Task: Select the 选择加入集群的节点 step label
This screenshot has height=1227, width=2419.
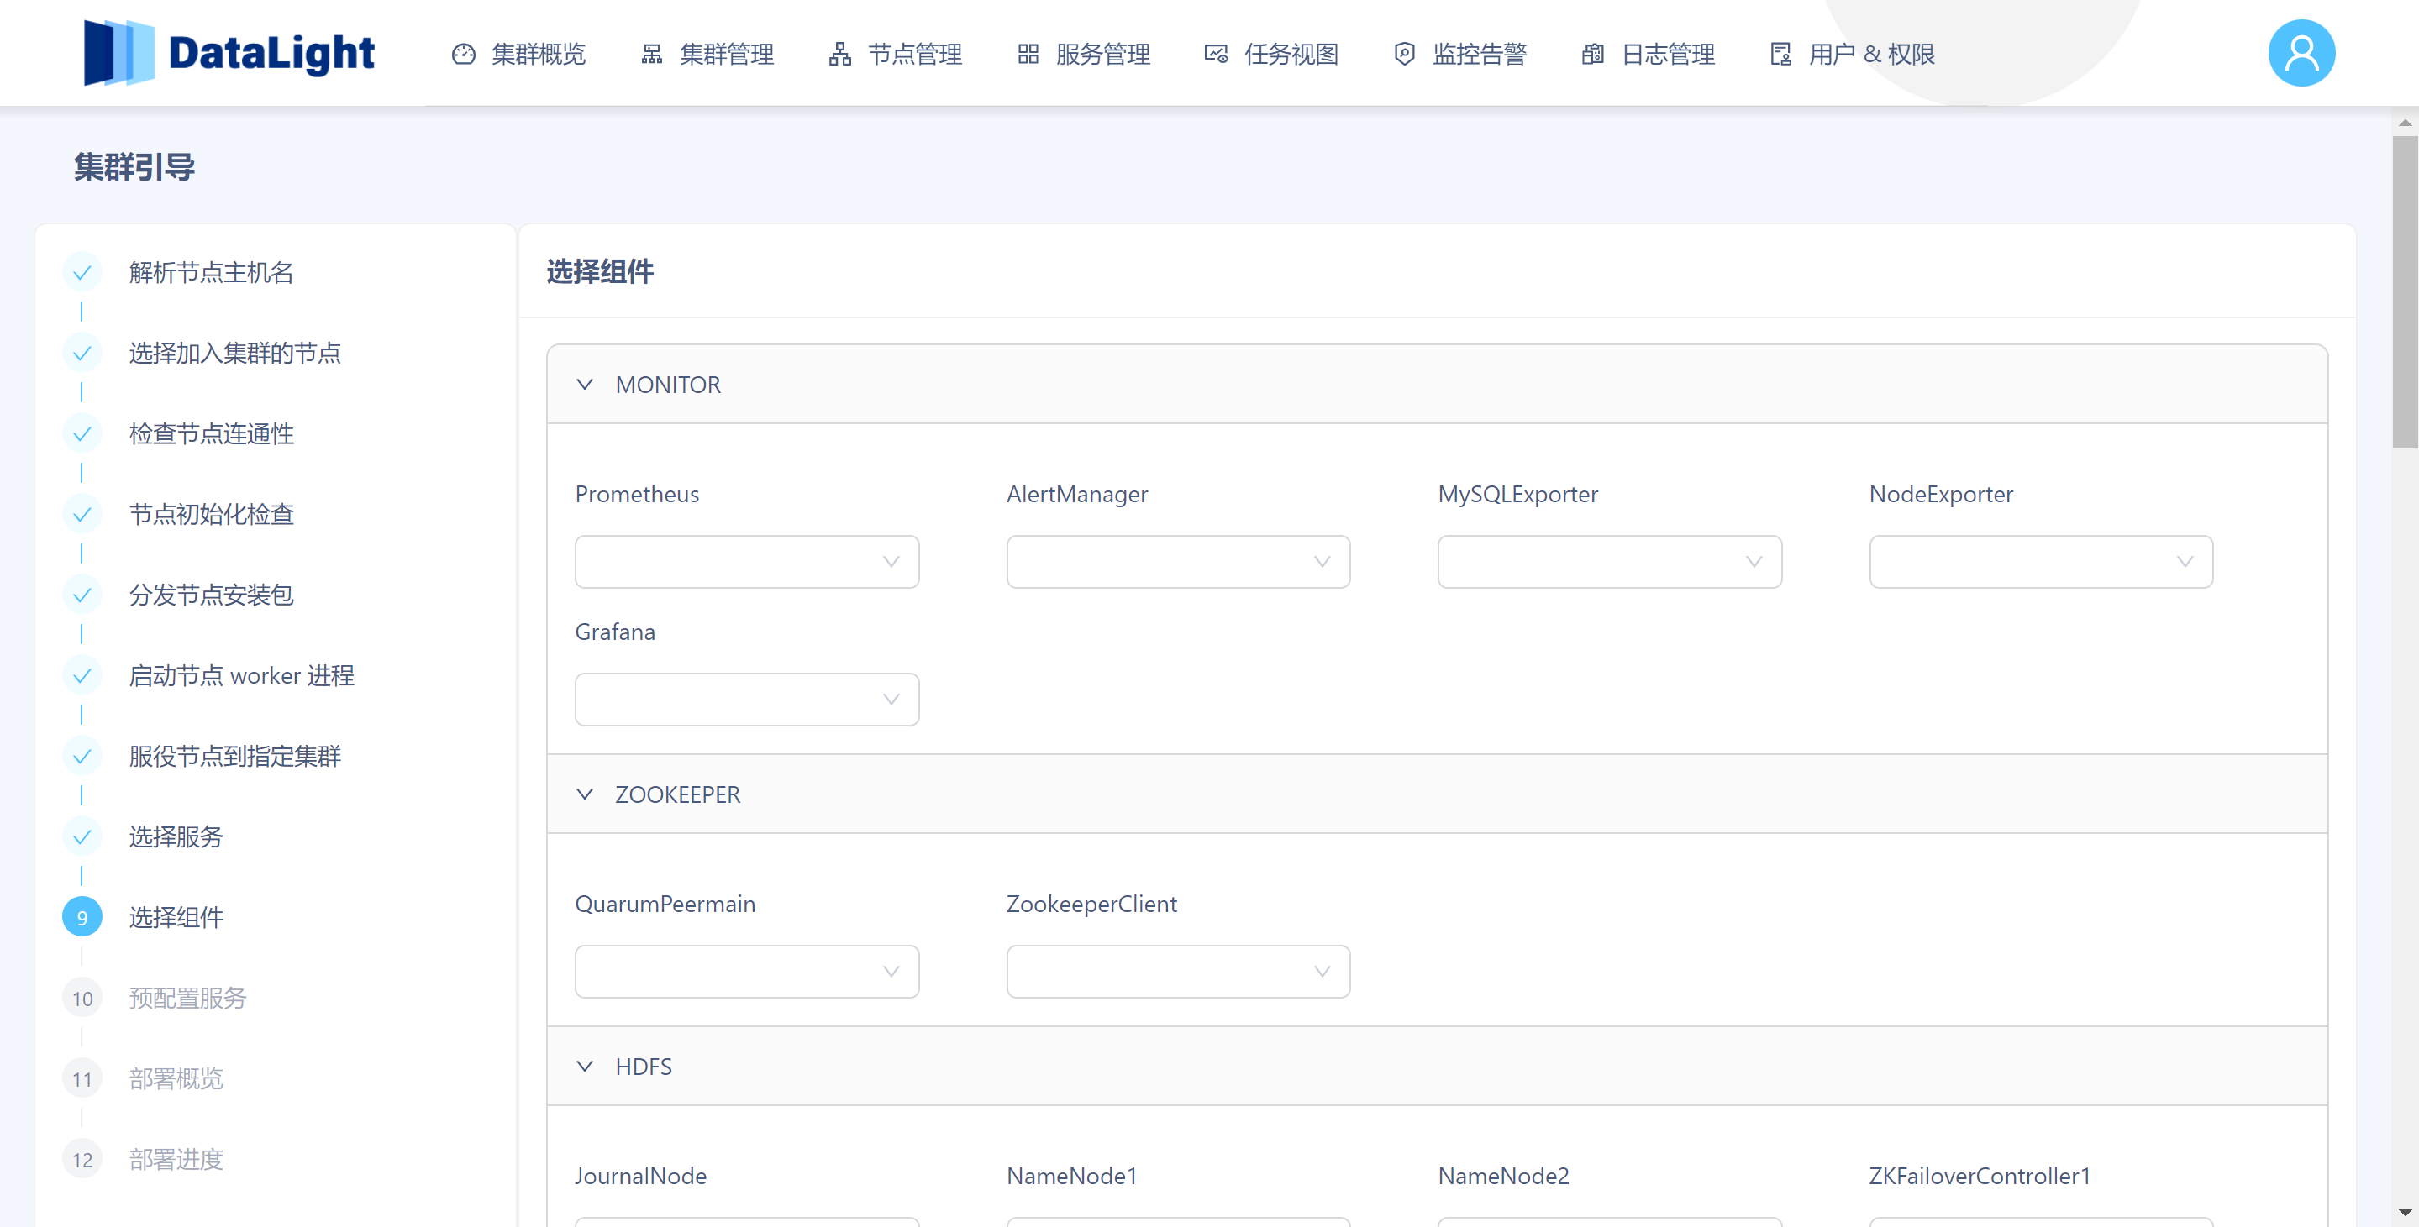Action: [x=234, y=353]
